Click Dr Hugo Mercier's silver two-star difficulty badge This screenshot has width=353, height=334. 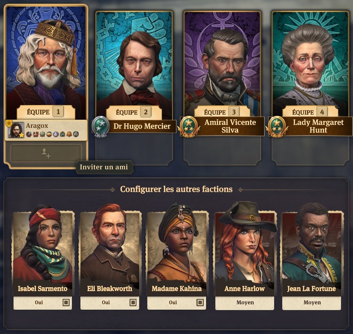pyautogui.click(x=101, y=127)
